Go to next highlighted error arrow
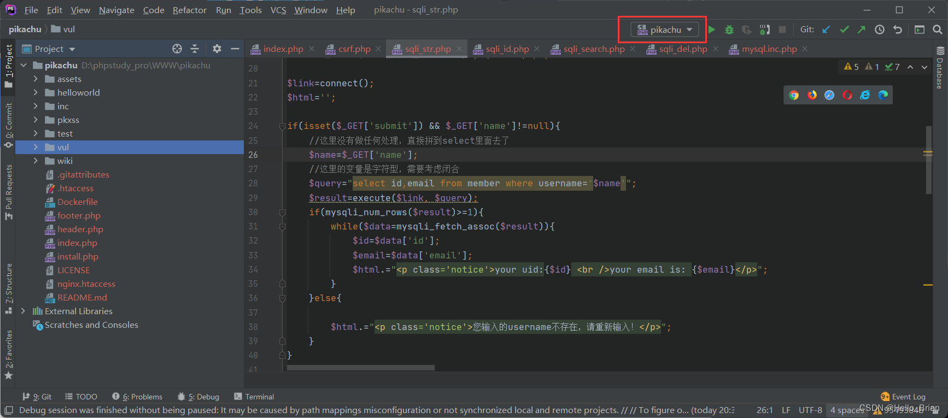Screen dimensions: 948x418 [924, 67]
